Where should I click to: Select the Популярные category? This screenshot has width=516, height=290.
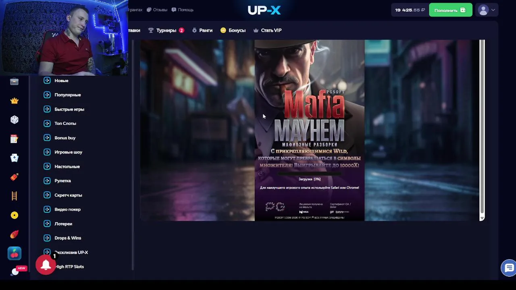67,95
